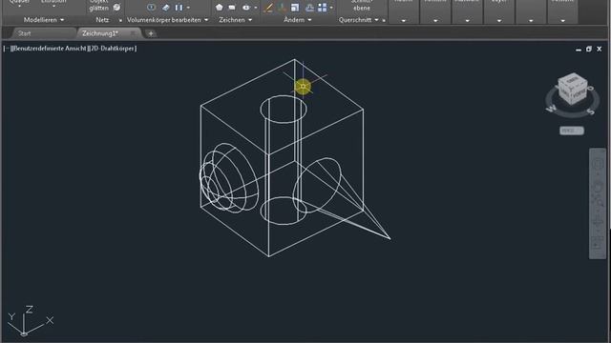The height and width of the screenshot is (343, 611).
Task: Click the orange line modify icon
Action: click(x=268, y=7)
